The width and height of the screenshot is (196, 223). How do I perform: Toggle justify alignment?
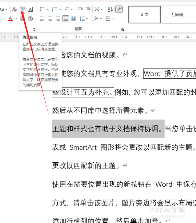tap(66, 18)
